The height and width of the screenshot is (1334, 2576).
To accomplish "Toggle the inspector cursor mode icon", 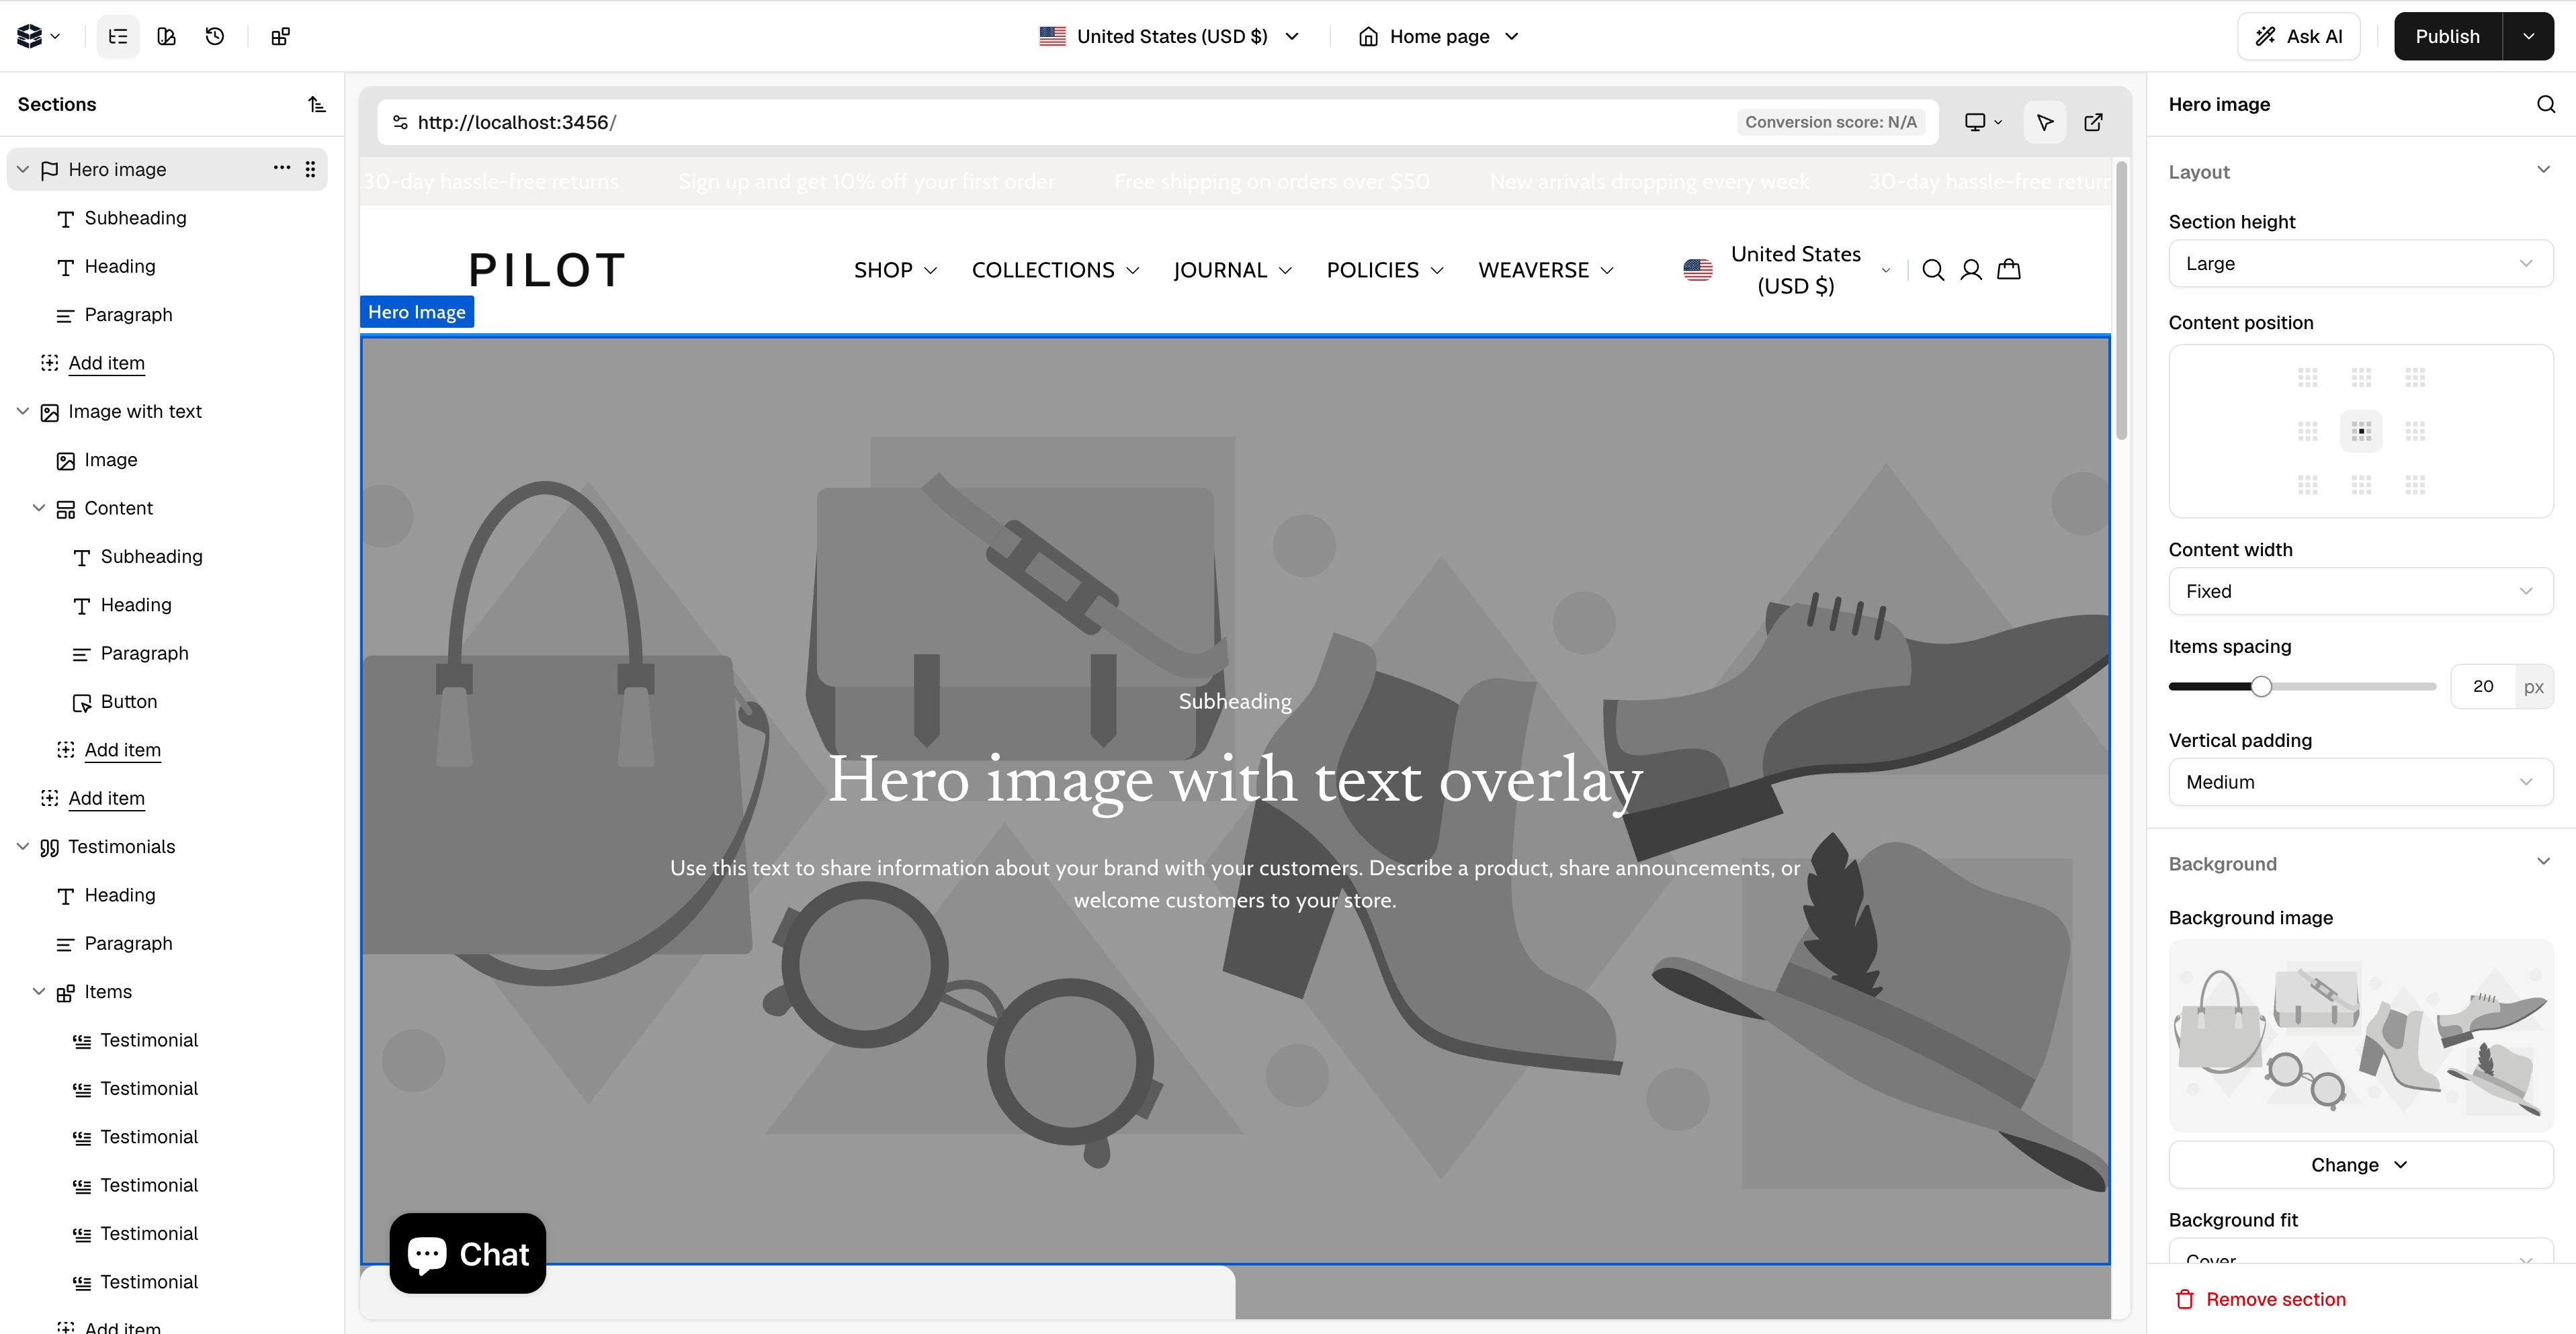I will point(2045,122).
